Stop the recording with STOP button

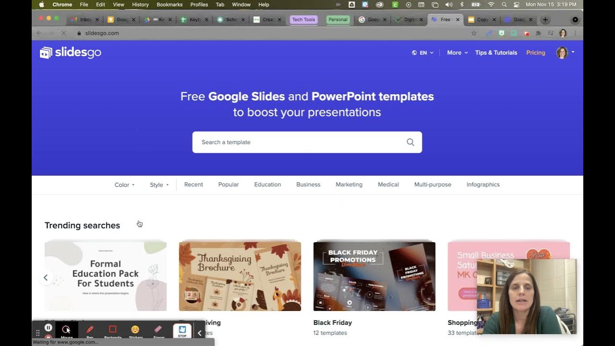pos(182,331)
